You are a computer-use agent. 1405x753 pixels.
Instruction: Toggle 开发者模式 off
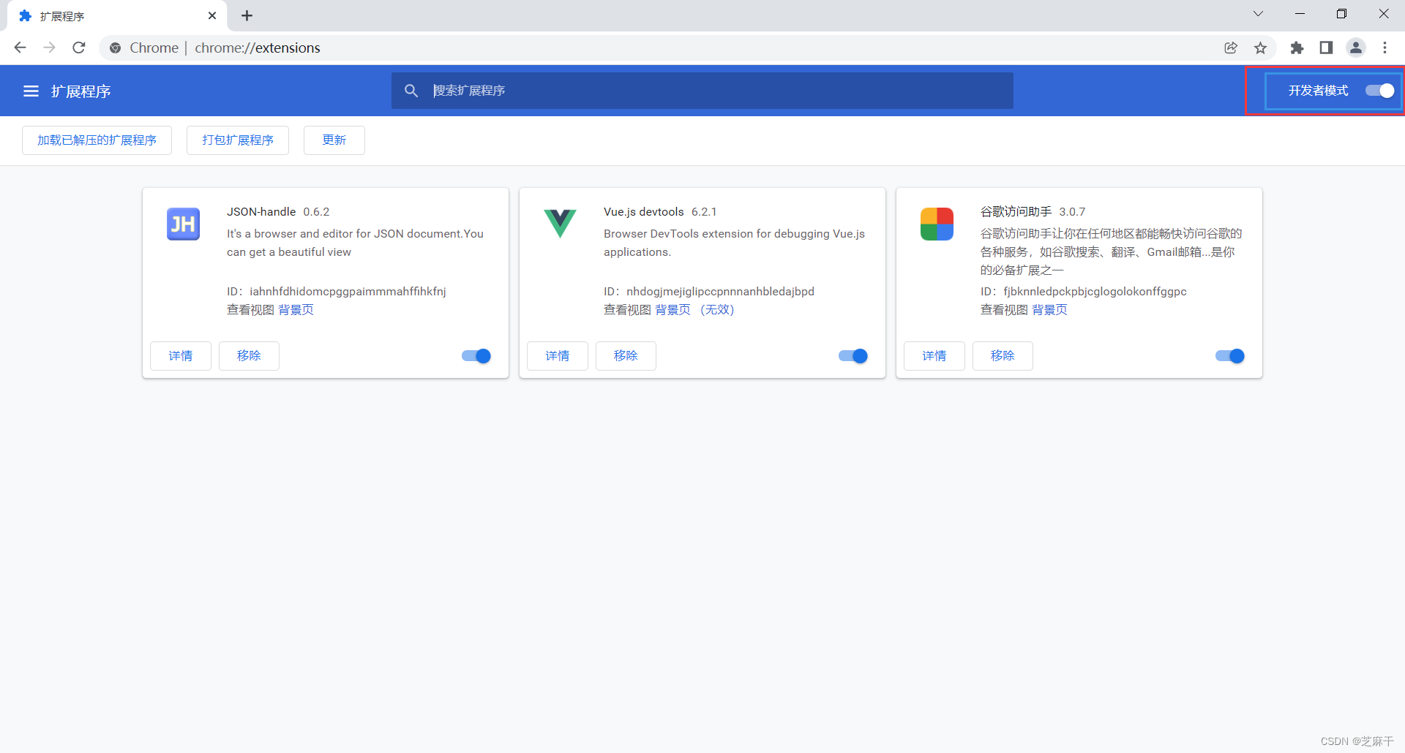point(1379,91)
